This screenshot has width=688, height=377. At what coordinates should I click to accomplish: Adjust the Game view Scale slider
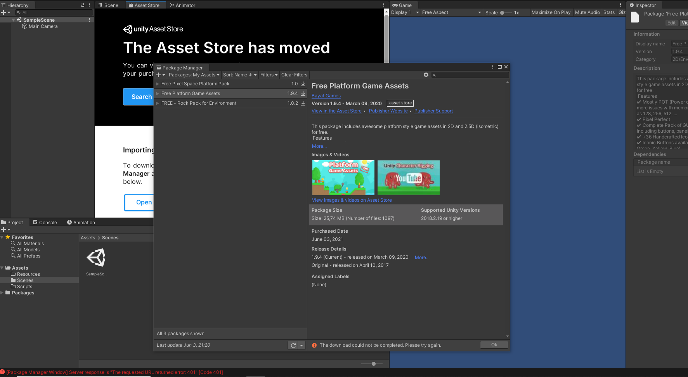(x=506, y=13)
